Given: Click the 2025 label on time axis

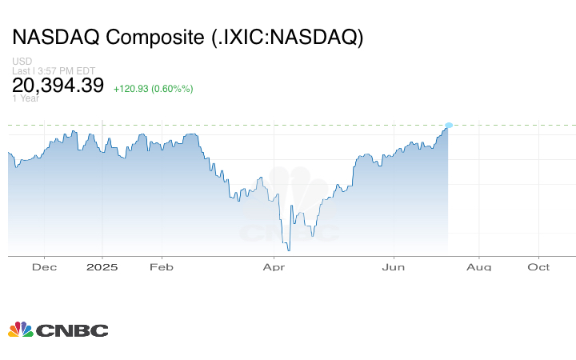Looking at the screenshot, I should [102, 267].
